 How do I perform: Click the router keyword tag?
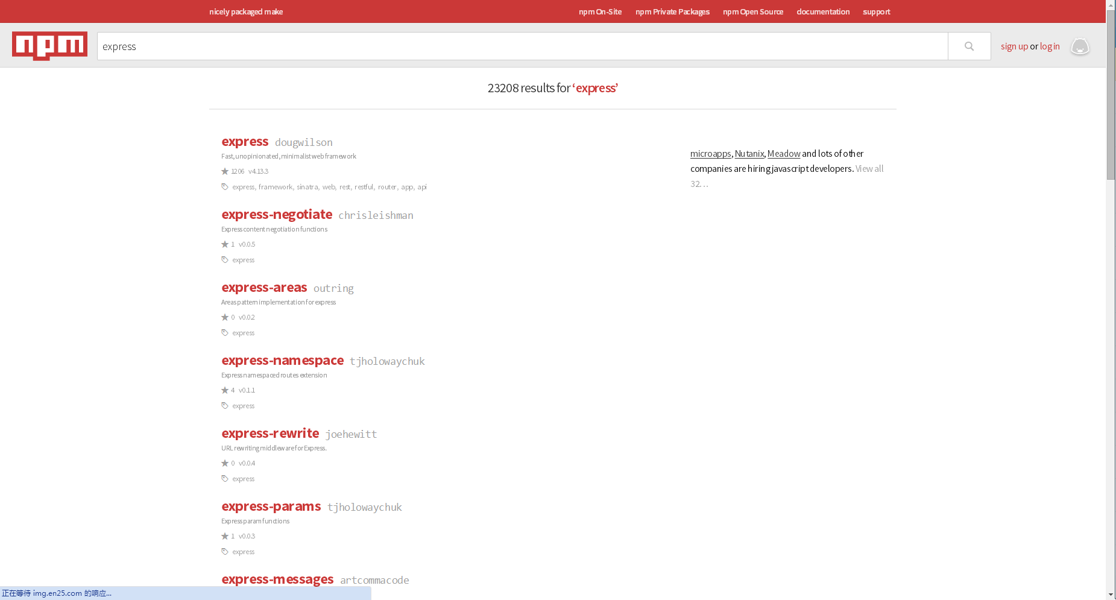pos(387,187)
